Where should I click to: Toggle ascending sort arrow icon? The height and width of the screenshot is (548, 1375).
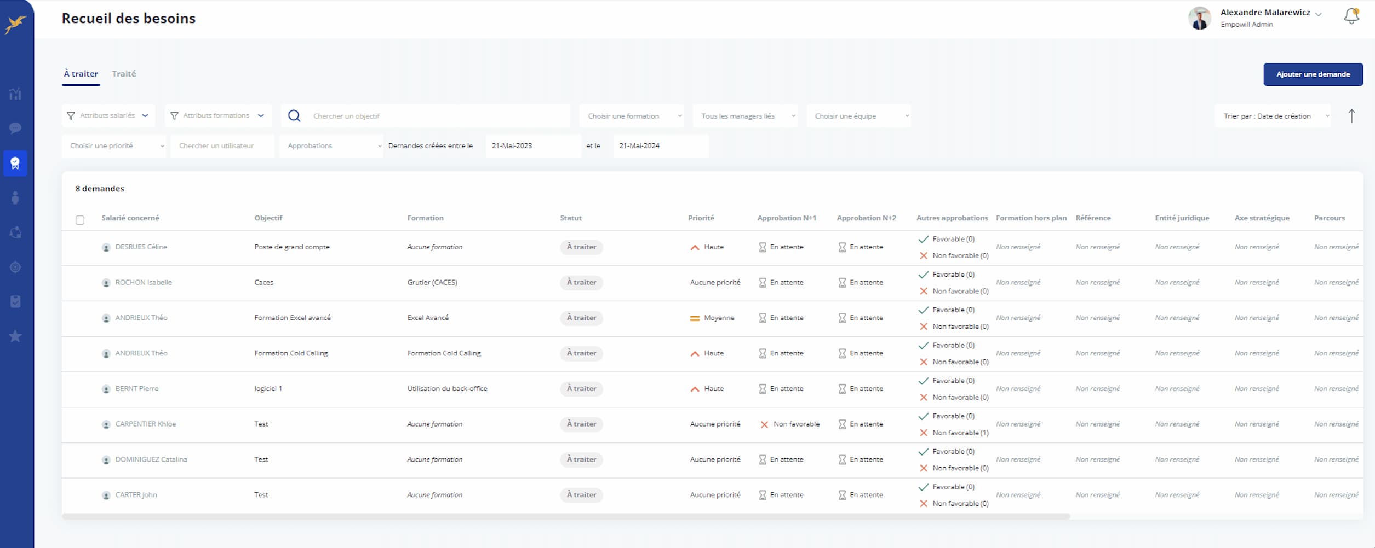point(1351,116)
